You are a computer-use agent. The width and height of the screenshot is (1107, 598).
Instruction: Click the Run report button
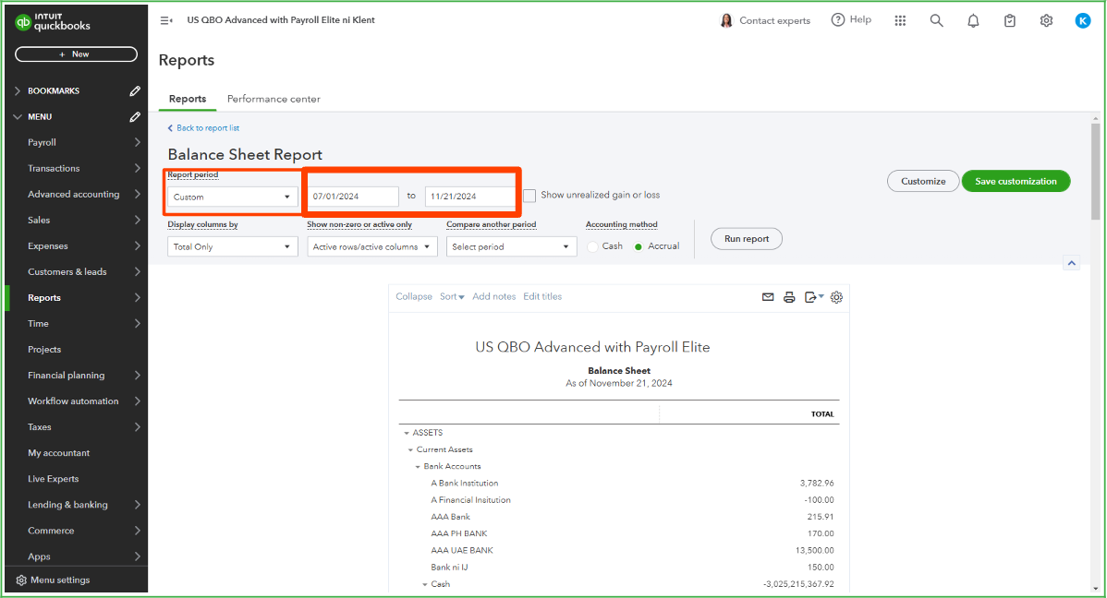[x=746, y=239]
